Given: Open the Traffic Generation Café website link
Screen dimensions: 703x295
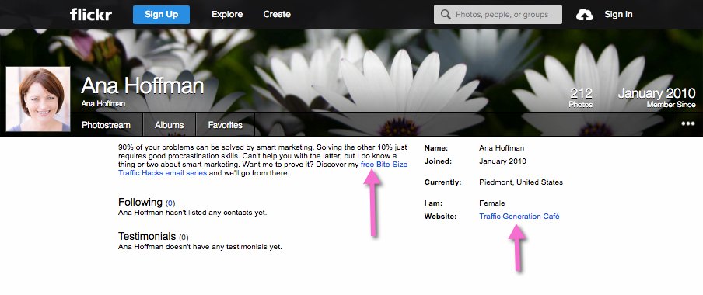Looking at the screenshot, I should click(519, 217).
